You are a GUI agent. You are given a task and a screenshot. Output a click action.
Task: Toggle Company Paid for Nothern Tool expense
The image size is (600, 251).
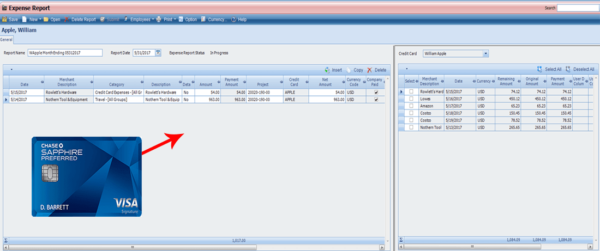point(376,99)
